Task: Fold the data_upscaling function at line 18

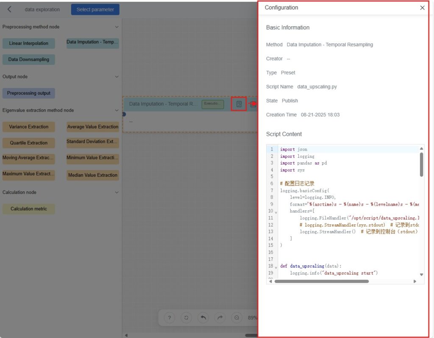Action: pos(276,267)
